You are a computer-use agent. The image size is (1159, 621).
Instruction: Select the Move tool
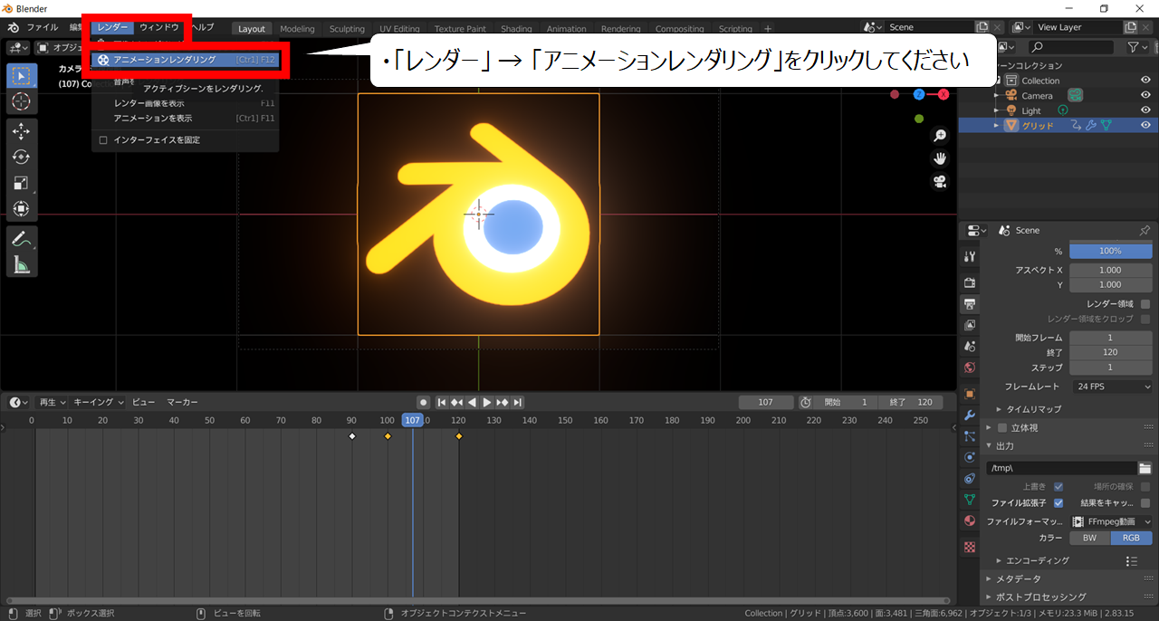[22, 132]
